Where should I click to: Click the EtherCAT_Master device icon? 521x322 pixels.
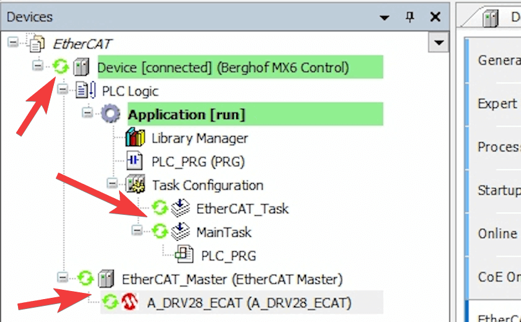pos(106,279)
